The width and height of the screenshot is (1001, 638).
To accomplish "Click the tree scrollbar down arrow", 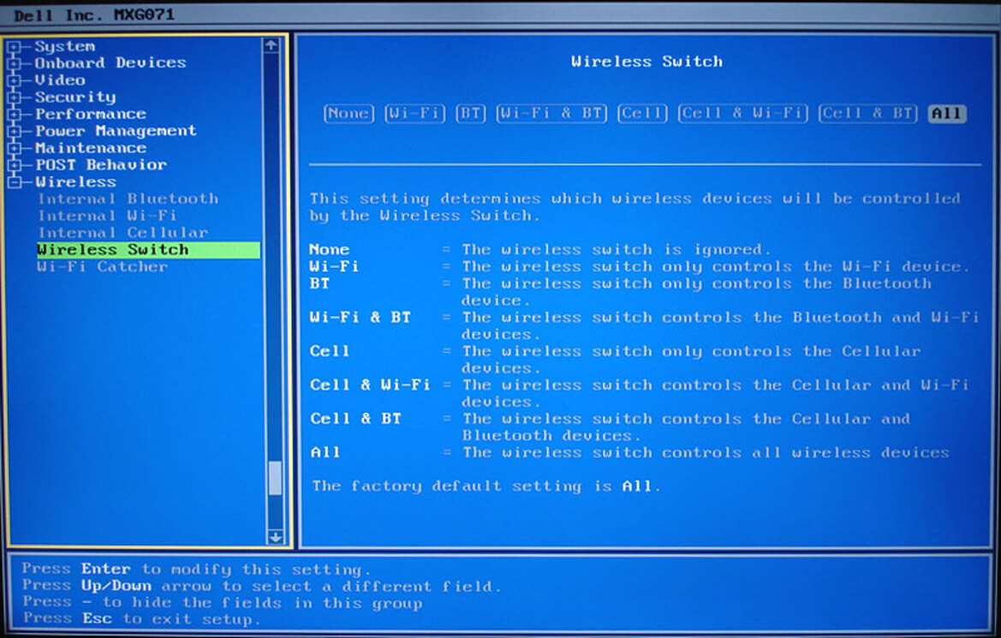I will [275, 537].
